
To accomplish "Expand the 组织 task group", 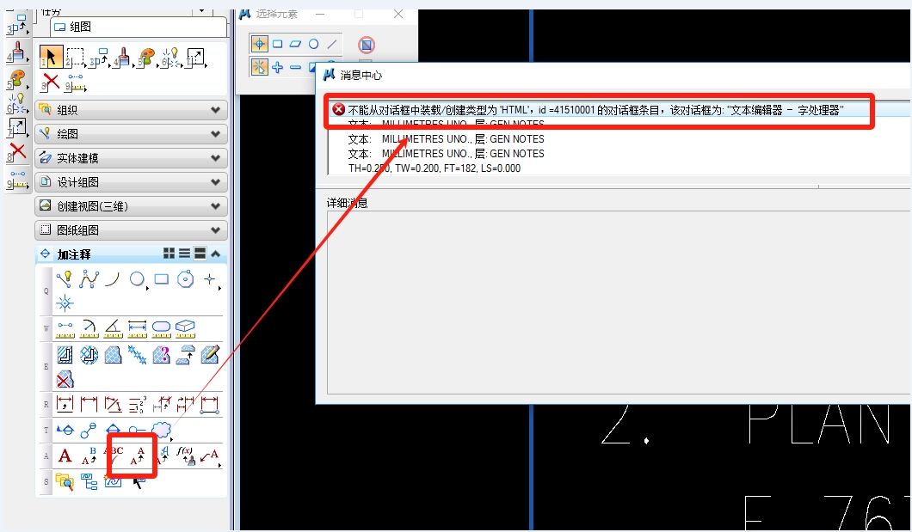I will [131, 110].
